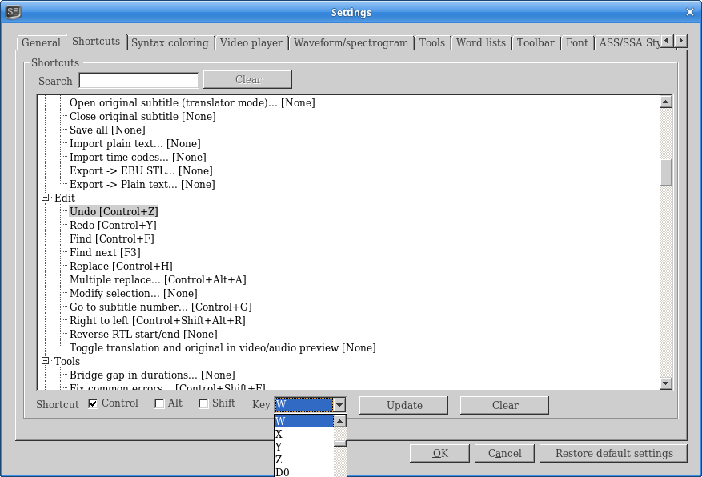Enable the Alt modifier checkbox

click(158, 403)
